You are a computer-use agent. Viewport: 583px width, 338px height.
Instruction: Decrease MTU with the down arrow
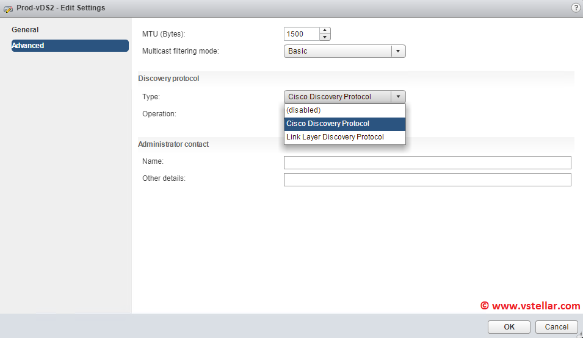tap(325, 38)
